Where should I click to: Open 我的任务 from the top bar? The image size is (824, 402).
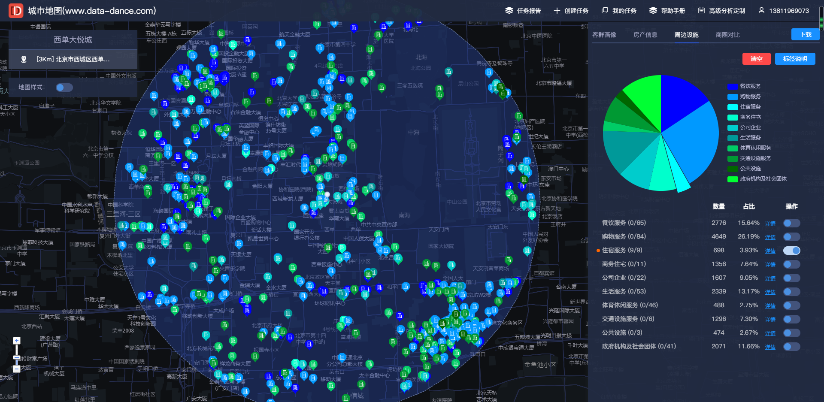pyautogui.click(x=618, y=11)
